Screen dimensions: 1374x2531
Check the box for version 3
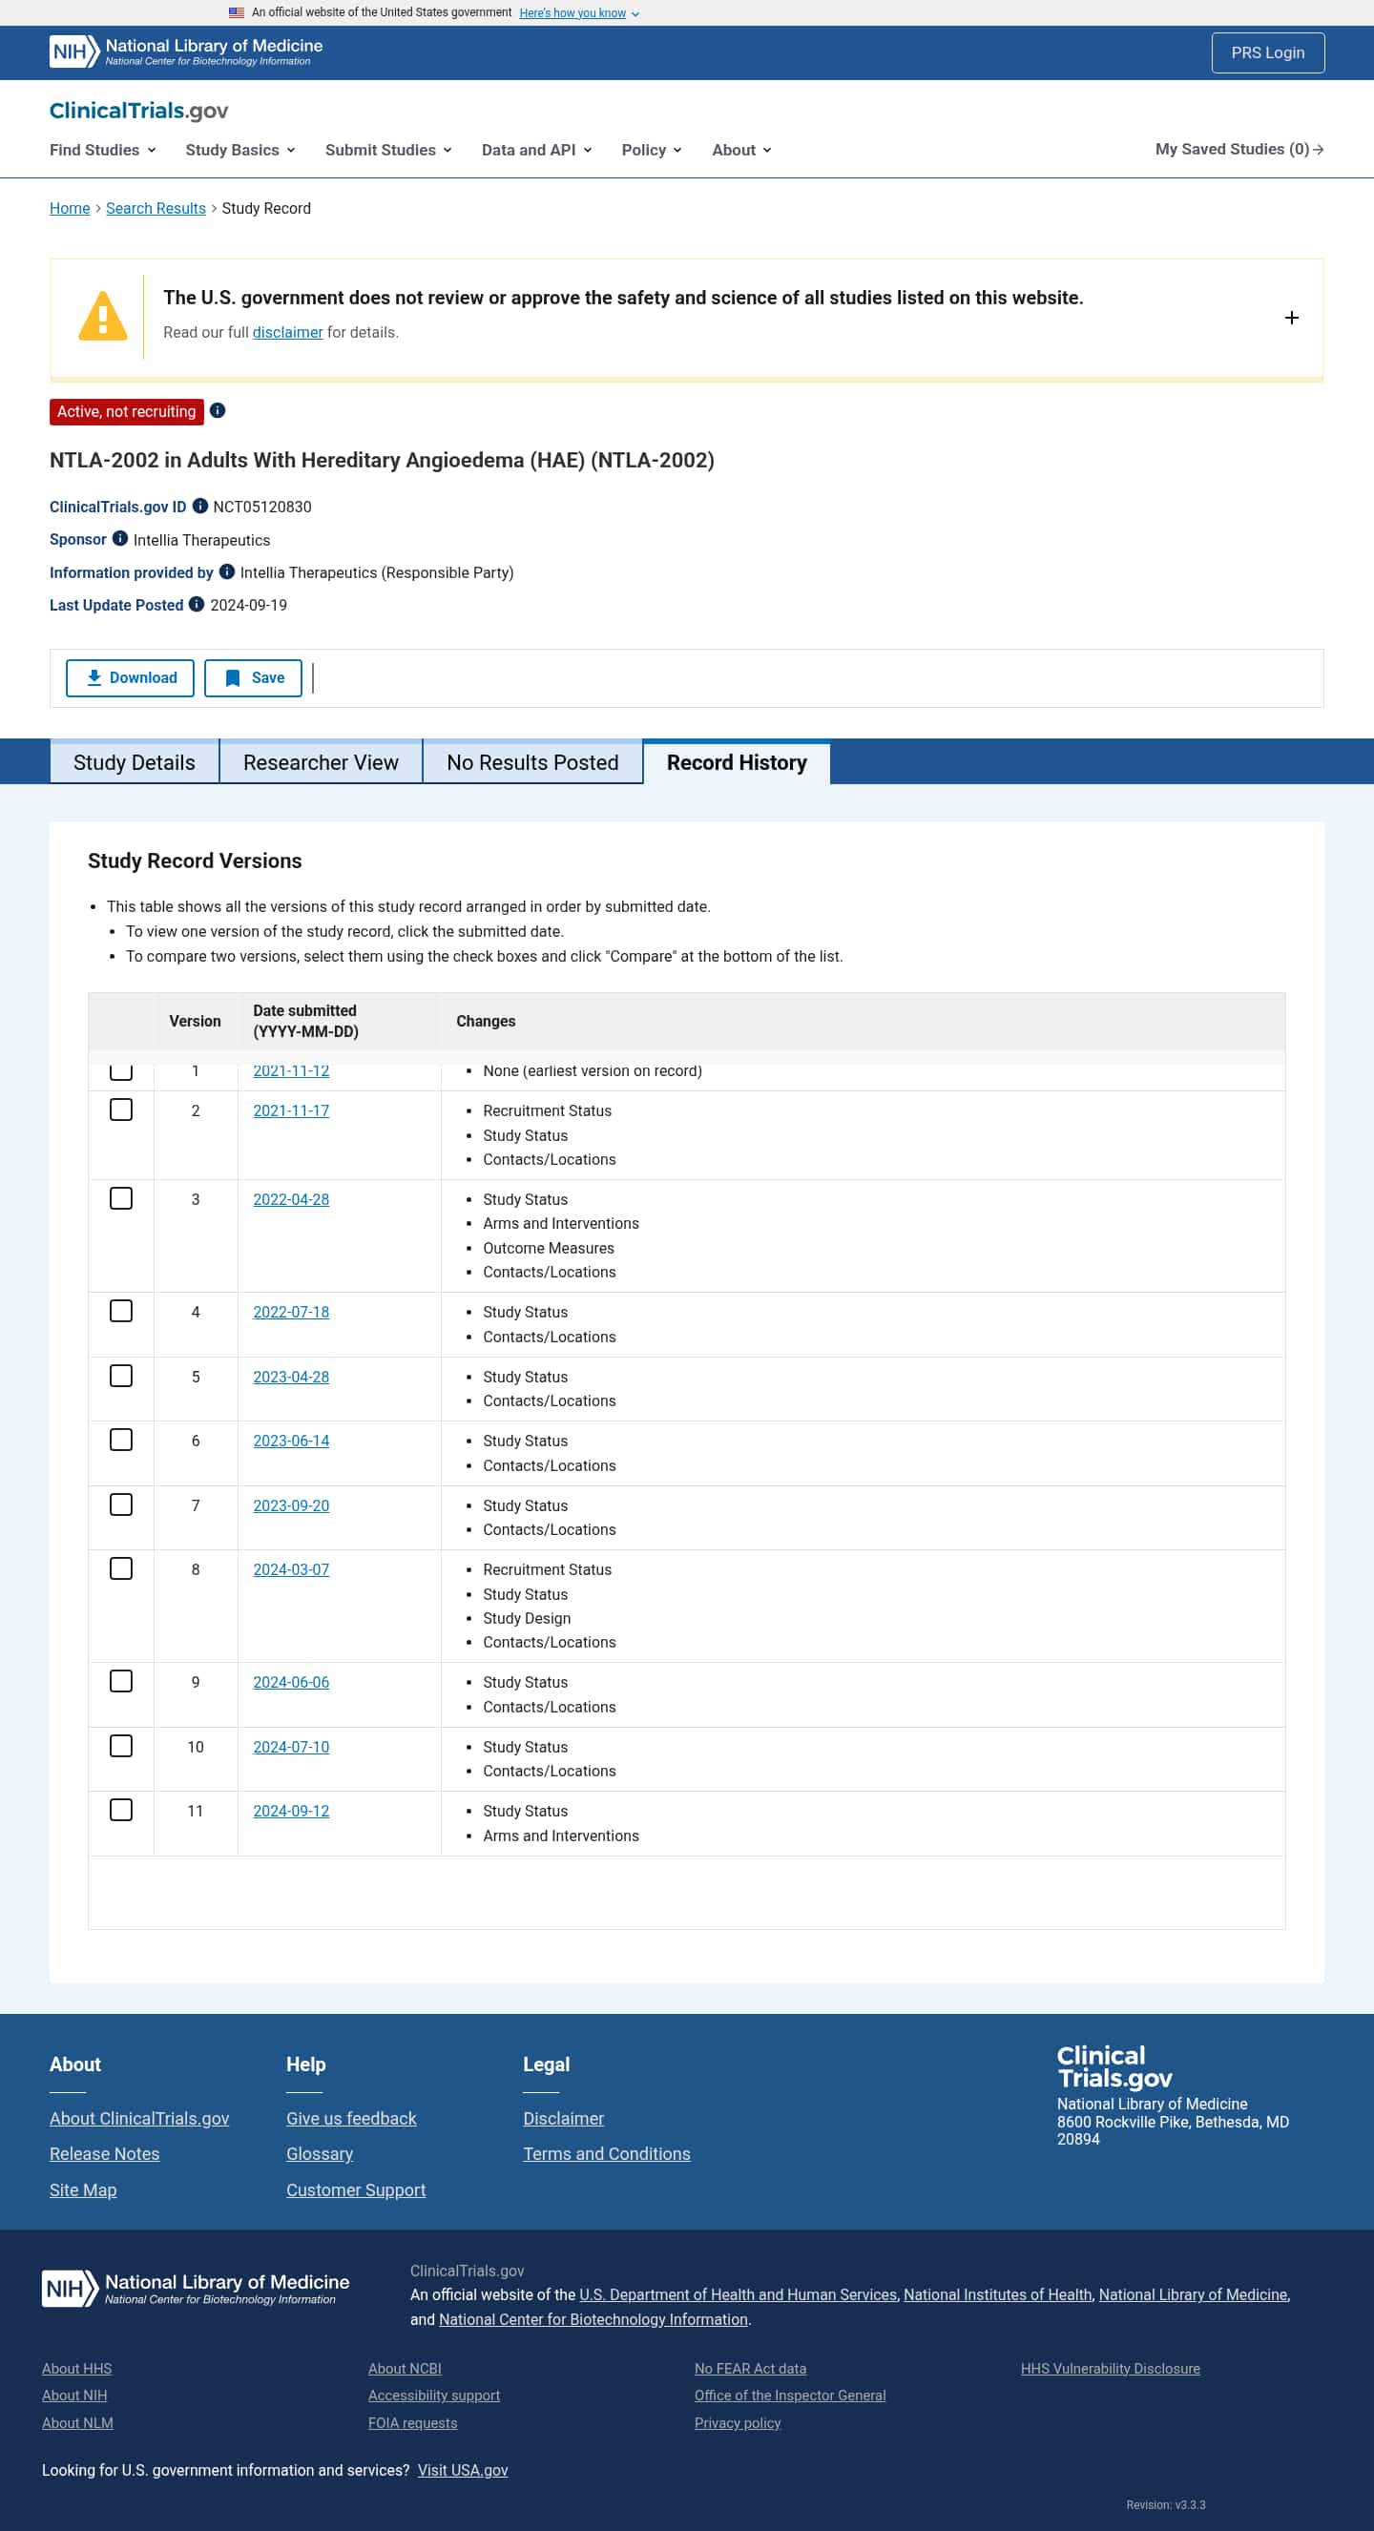(121, 1198)
